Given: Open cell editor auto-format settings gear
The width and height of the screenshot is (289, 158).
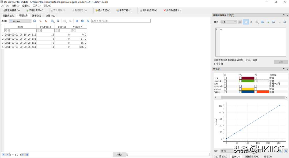Looking at the screenshot, I should coord(239,22).
